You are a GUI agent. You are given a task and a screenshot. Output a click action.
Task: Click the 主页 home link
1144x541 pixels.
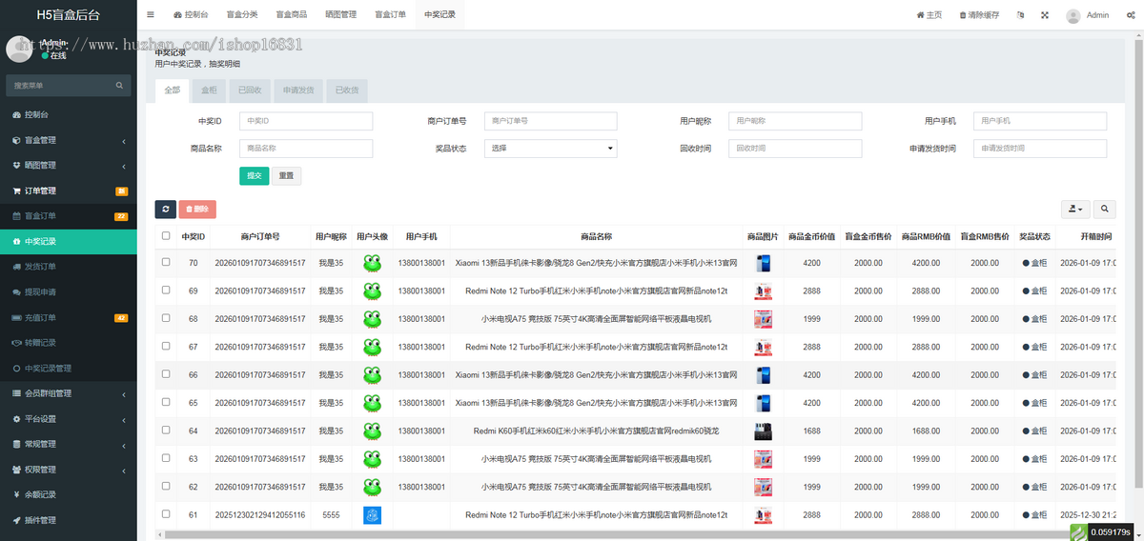(x=929, y=15)
